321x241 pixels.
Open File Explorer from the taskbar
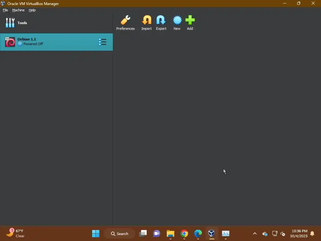tap(170, 233)
